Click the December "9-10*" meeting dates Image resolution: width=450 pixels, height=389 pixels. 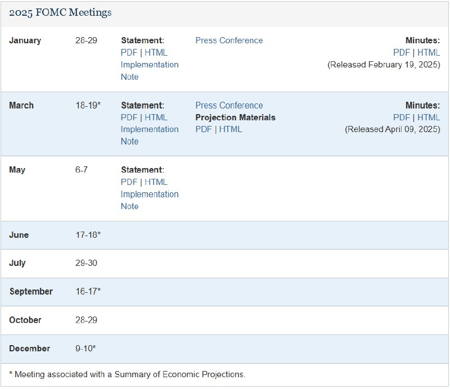pyautogui.click(x=85, y=349)
